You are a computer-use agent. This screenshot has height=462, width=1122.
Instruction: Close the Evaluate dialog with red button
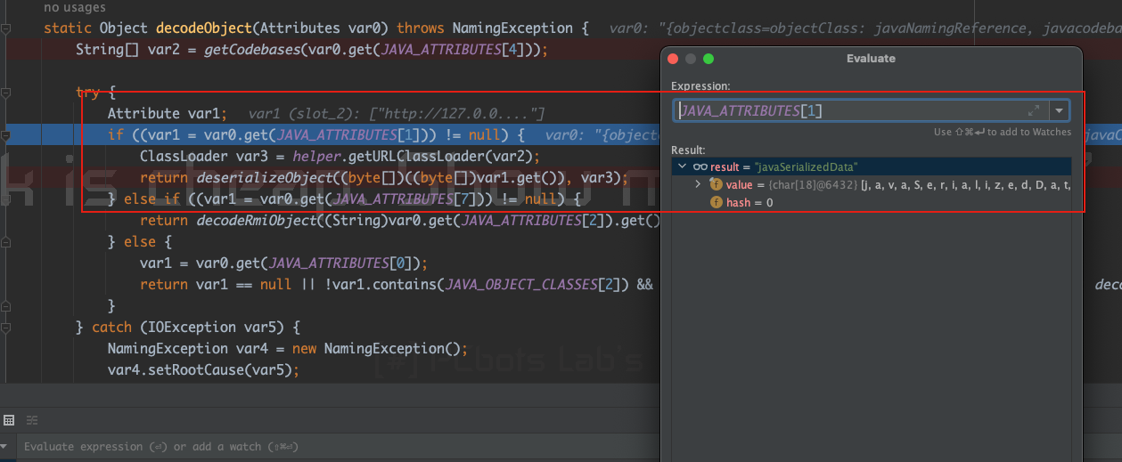(x=674, y=59)
